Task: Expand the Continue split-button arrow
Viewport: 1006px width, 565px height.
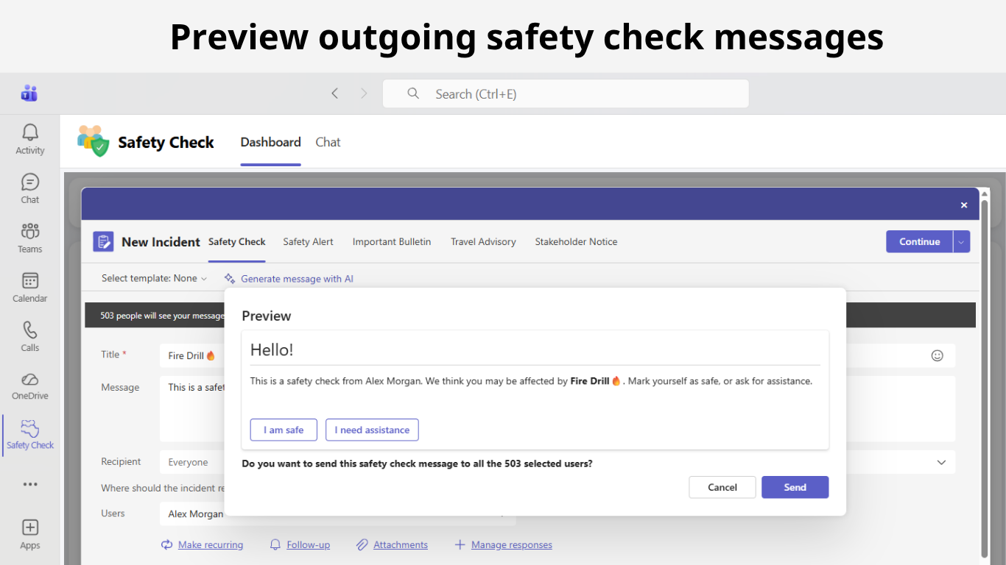Action: point(962,241)
